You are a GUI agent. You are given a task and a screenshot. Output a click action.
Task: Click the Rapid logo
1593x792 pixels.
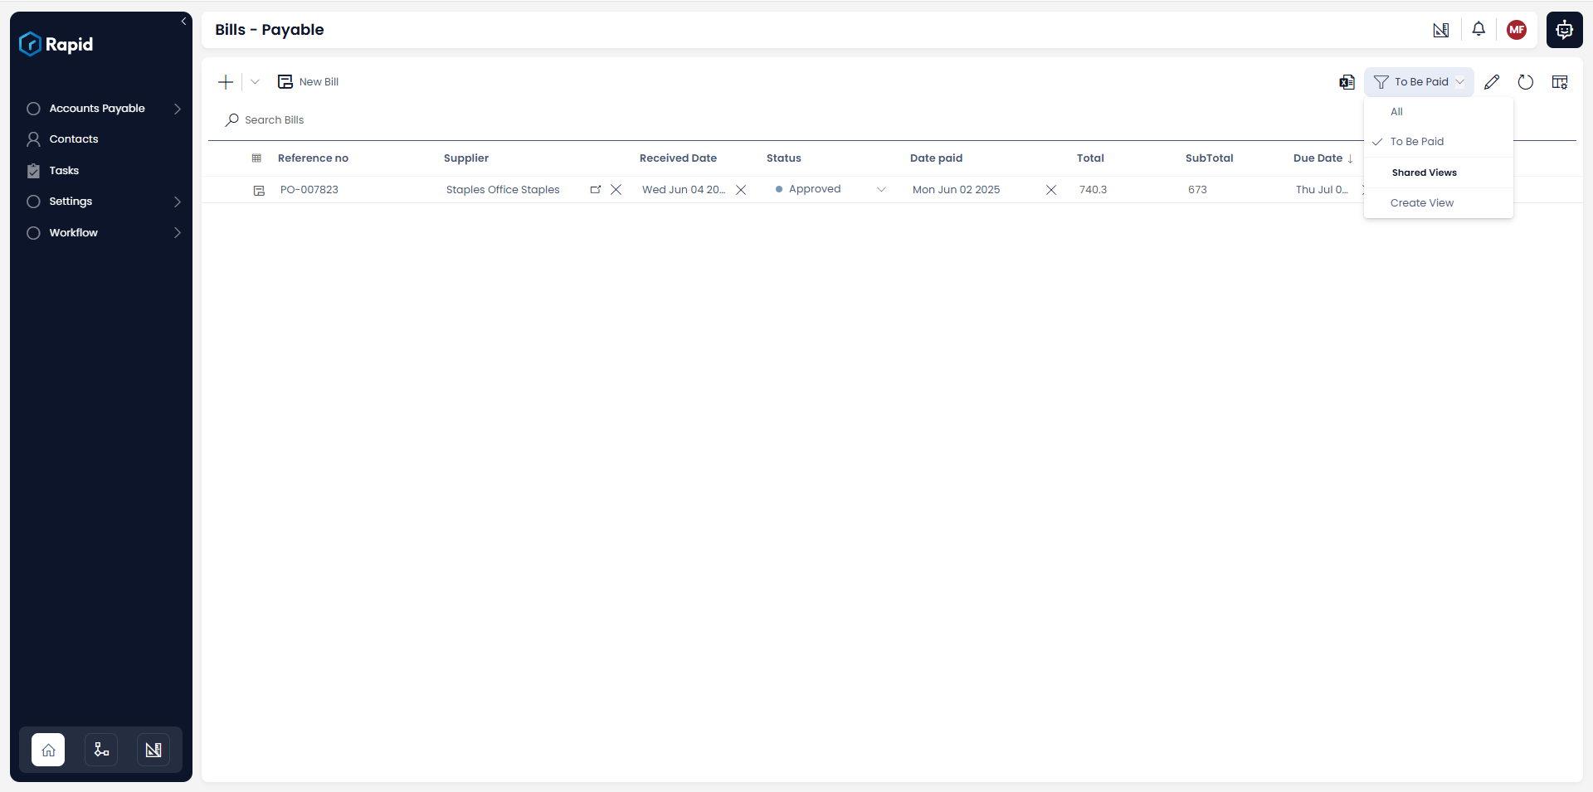56,44
